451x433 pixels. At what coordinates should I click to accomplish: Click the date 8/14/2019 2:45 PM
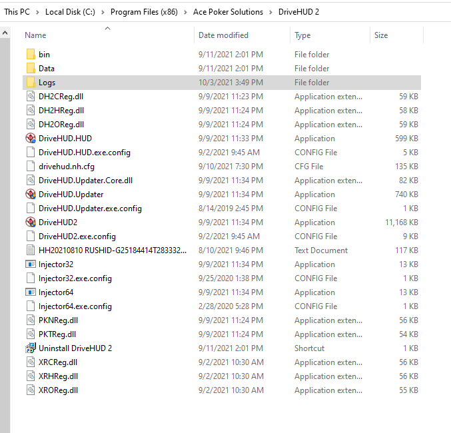point(230,209)
